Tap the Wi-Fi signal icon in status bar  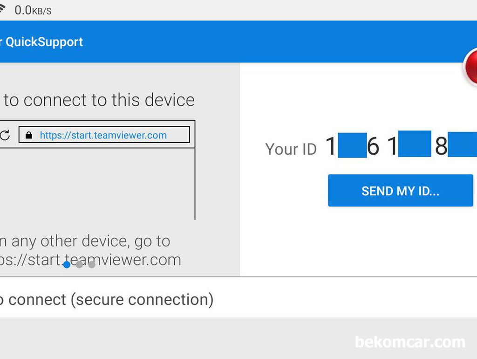pos(2,8)
